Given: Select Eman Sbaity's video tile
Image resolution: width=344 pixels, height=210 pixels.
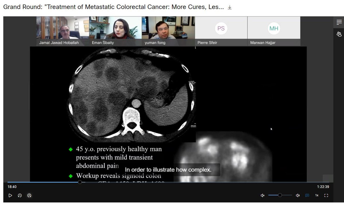Looking at the screenshot, I should [x=115, y=29].
